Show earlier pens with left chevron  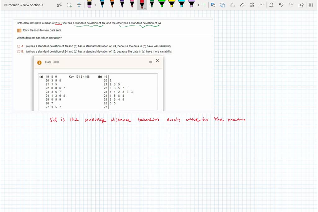coord(96,5)
